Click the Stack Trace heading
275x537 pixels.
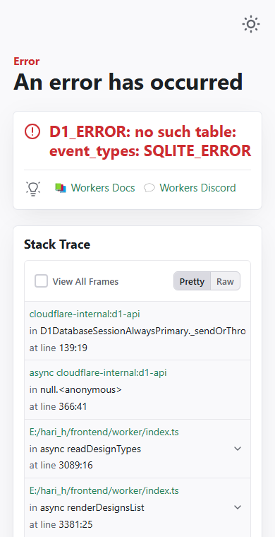coord(57,244)
